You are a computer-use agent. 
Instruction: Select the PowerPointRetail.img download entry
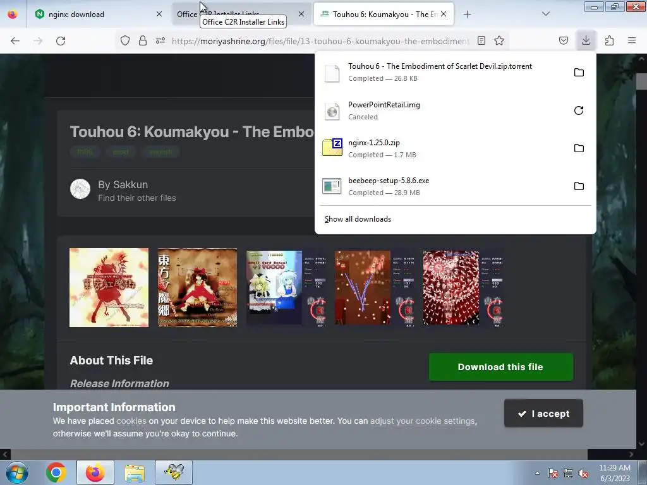coord(443,111)
